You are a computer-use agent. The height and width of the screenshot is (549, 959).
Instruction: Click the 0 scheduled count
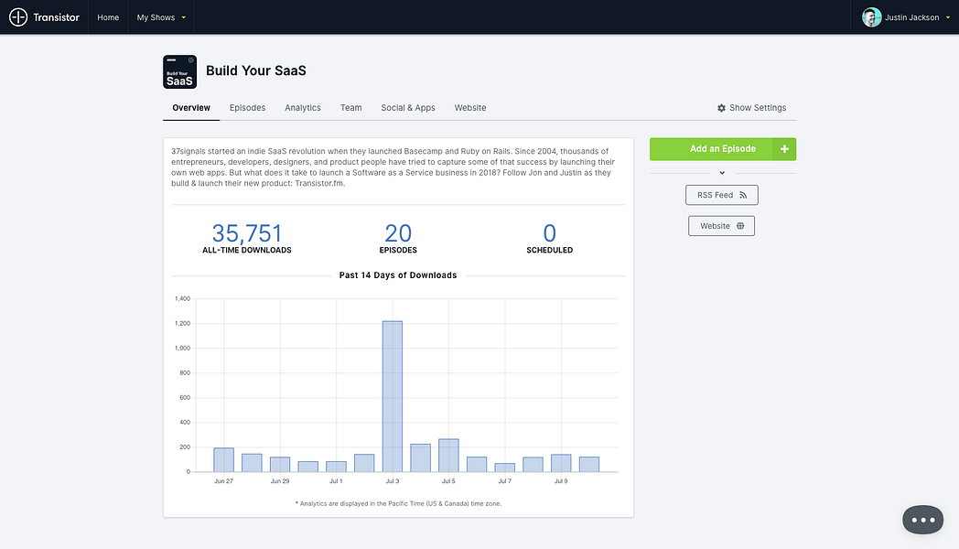click(550, 233)
